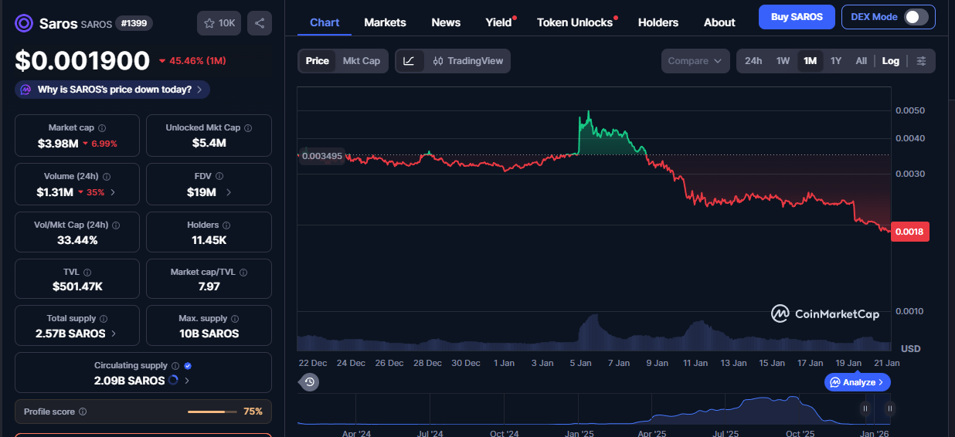The width and height of the screenshot is (955, 437).
Task: Select the 1Y time range
Action: [x=835, y=61]
